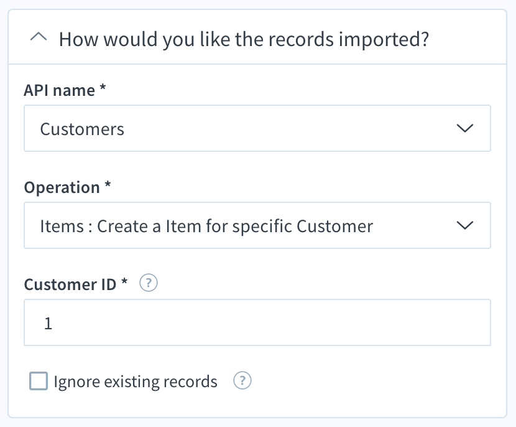Open the Operation dropdown

point(257,225)
